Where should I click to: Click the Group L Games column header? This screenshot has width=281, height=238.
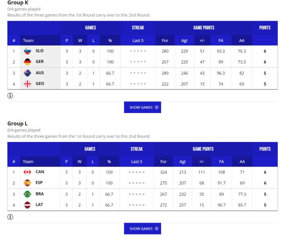[x=90, y=148]
